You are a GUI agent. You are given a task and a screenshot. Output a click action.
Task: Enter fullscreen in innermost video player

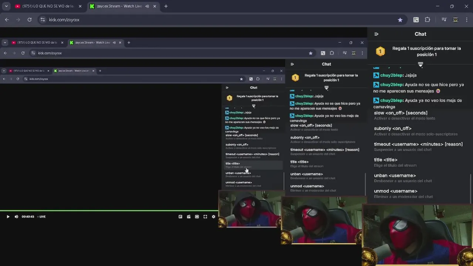[205, 216]
